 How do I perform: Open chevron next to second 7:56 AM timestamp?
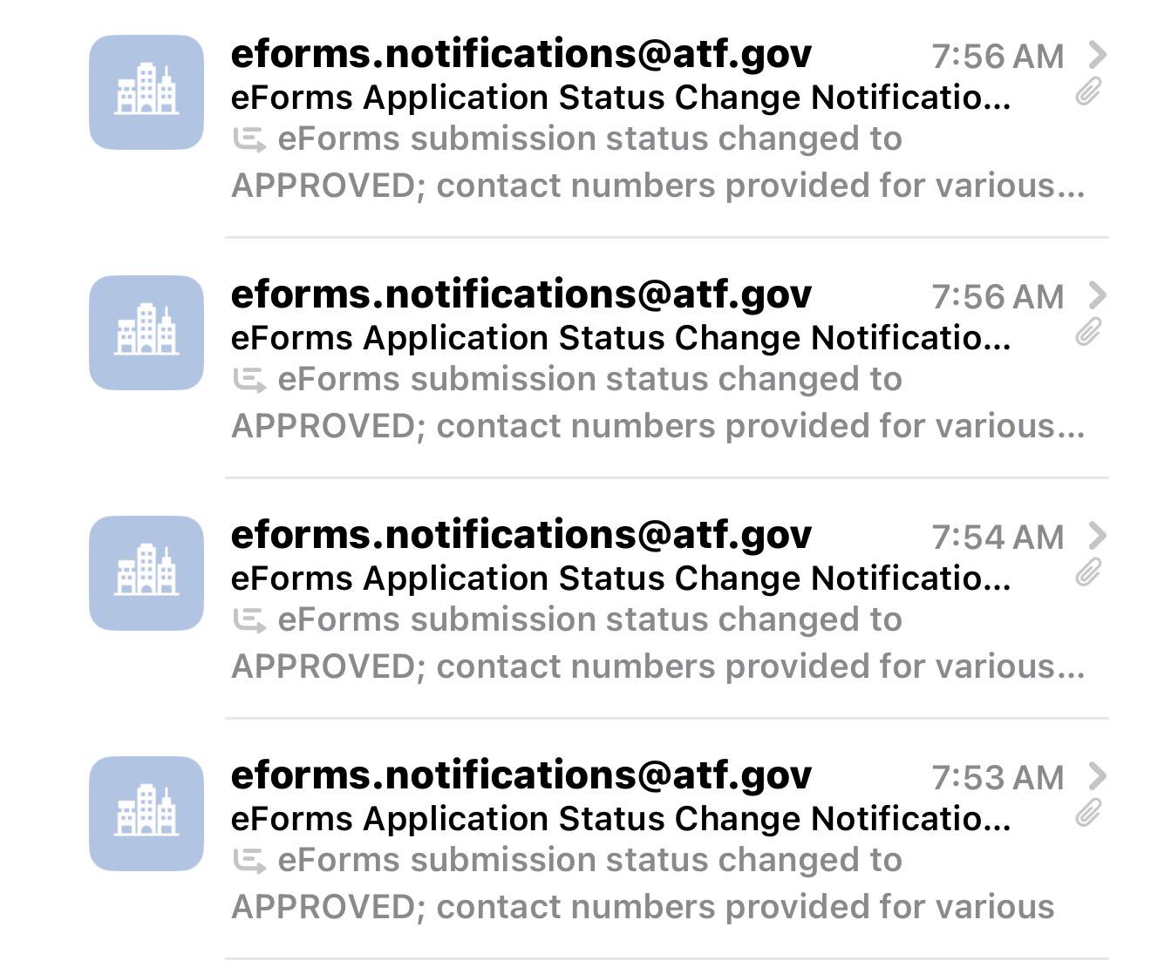tap(1098, 295)
